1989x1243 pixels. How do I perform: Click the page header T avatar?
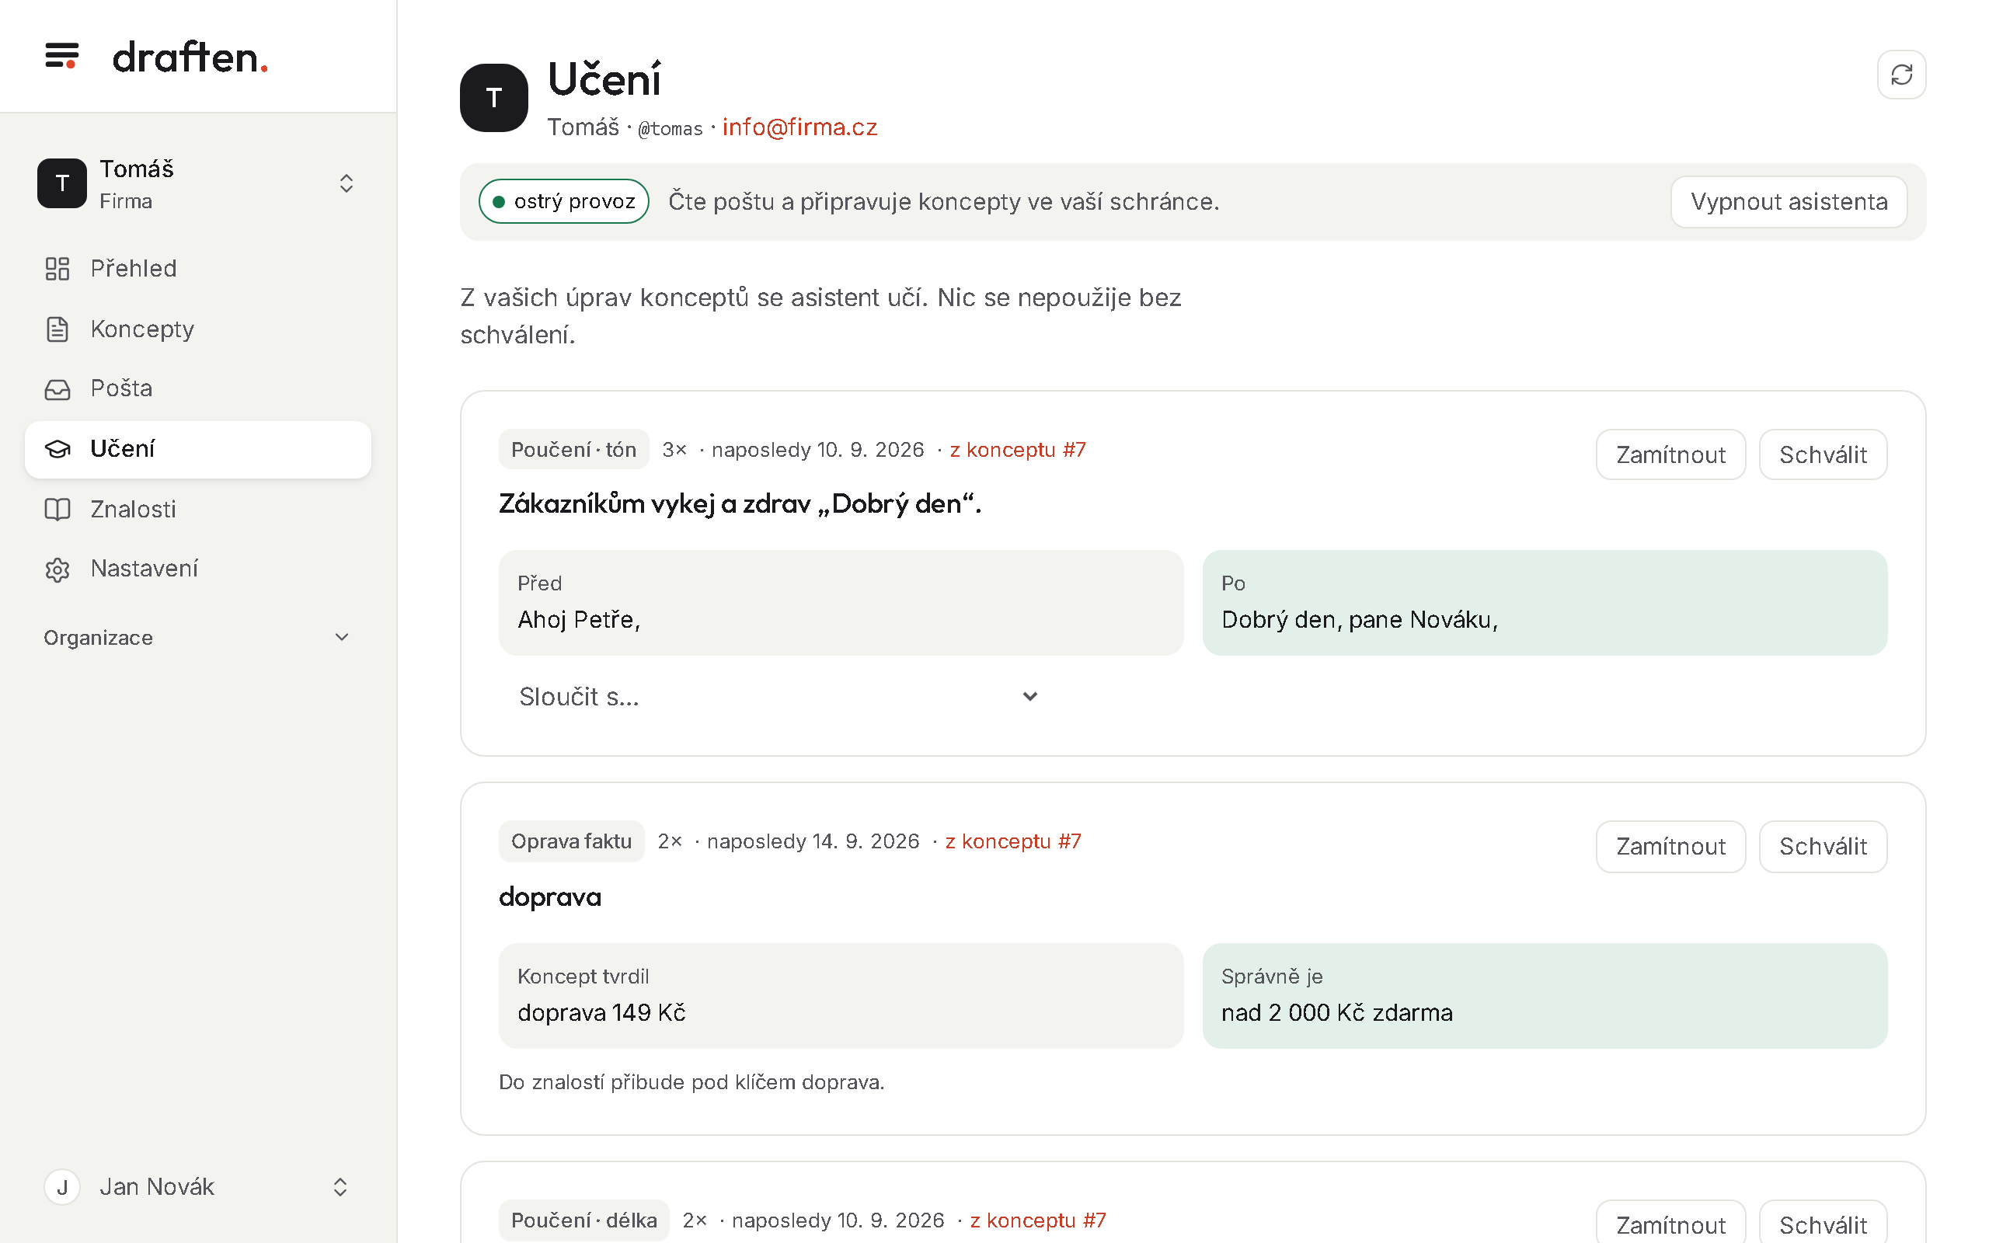(x=494, y=98)
